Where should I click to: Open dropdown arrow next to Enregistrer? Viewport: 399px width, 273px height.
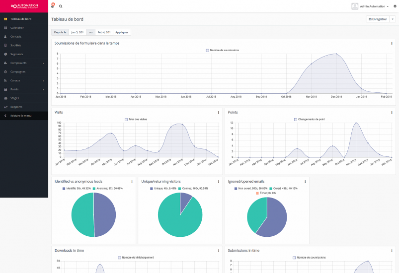pos(393,19)
